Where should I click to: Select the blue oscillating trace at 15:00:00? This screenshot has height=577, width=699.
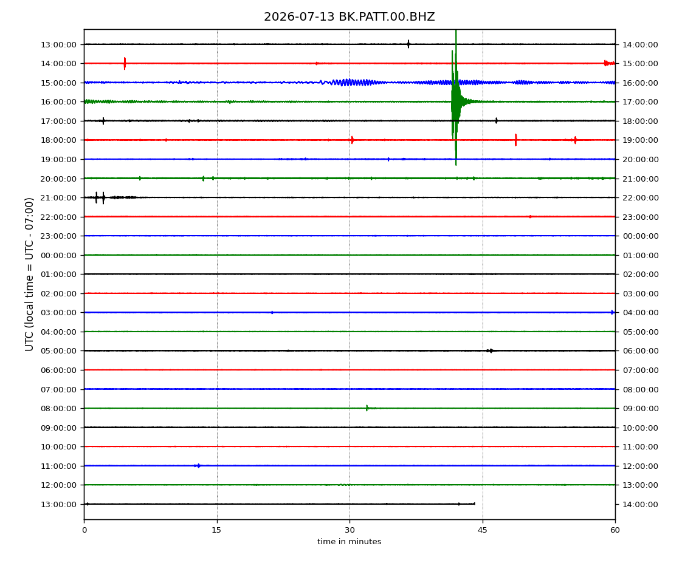click(x=349, y=83)
